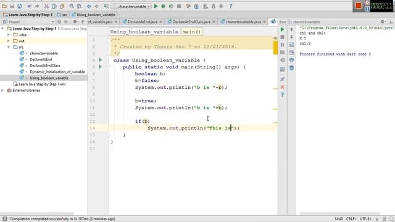
Task: Expand the out folder
Action: click(x=9, y=41)
